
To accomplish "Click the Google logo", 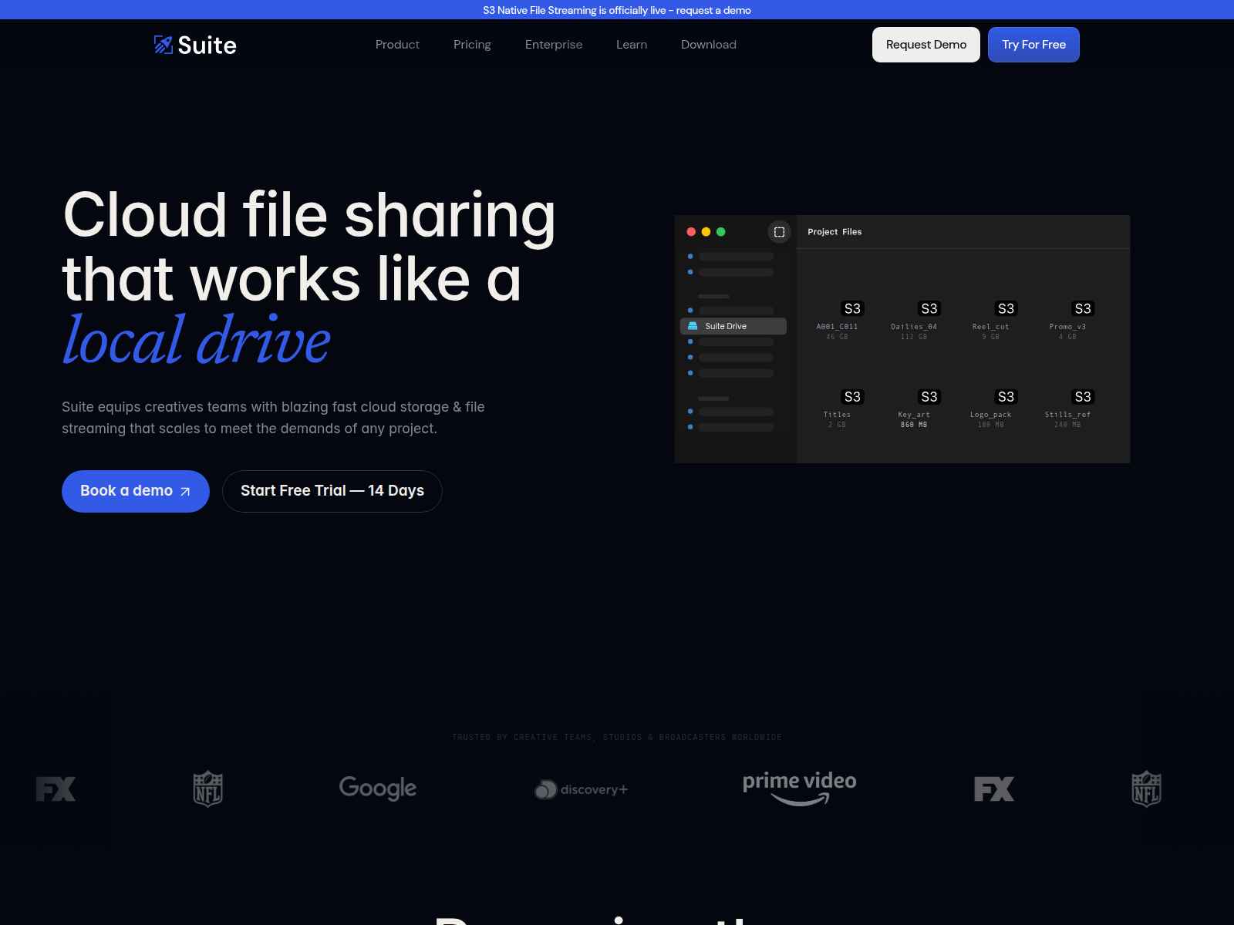I will [x=378, y=788].
